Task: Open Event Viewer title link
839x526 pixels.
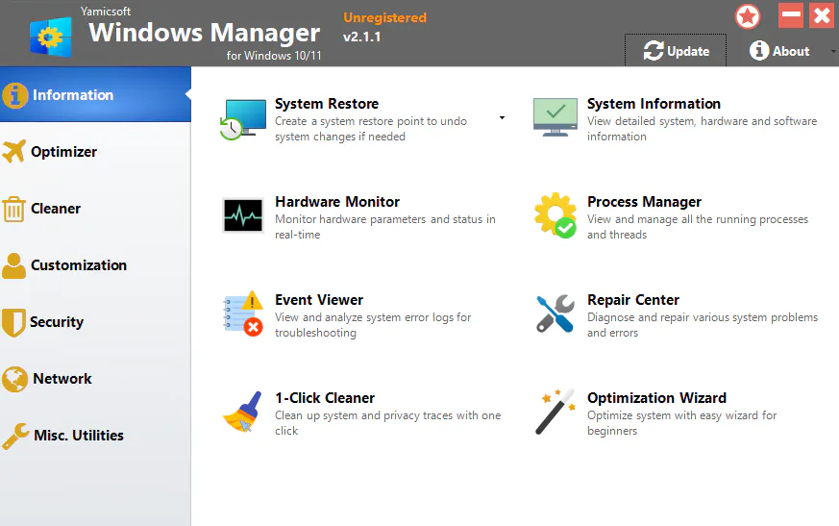Action: tap(319, 299)
